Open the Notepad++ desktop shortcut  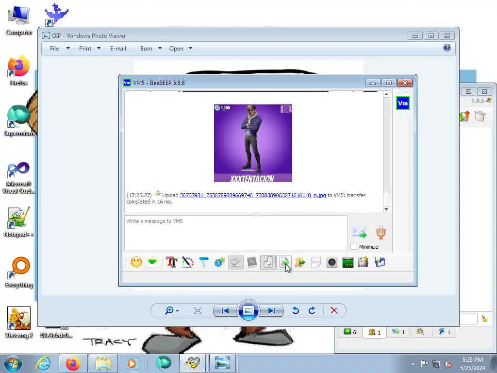tap(19, 222)
